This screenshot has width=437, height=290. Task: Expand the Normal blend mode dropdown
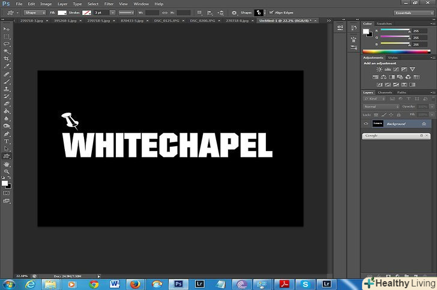tap(381, 107)
